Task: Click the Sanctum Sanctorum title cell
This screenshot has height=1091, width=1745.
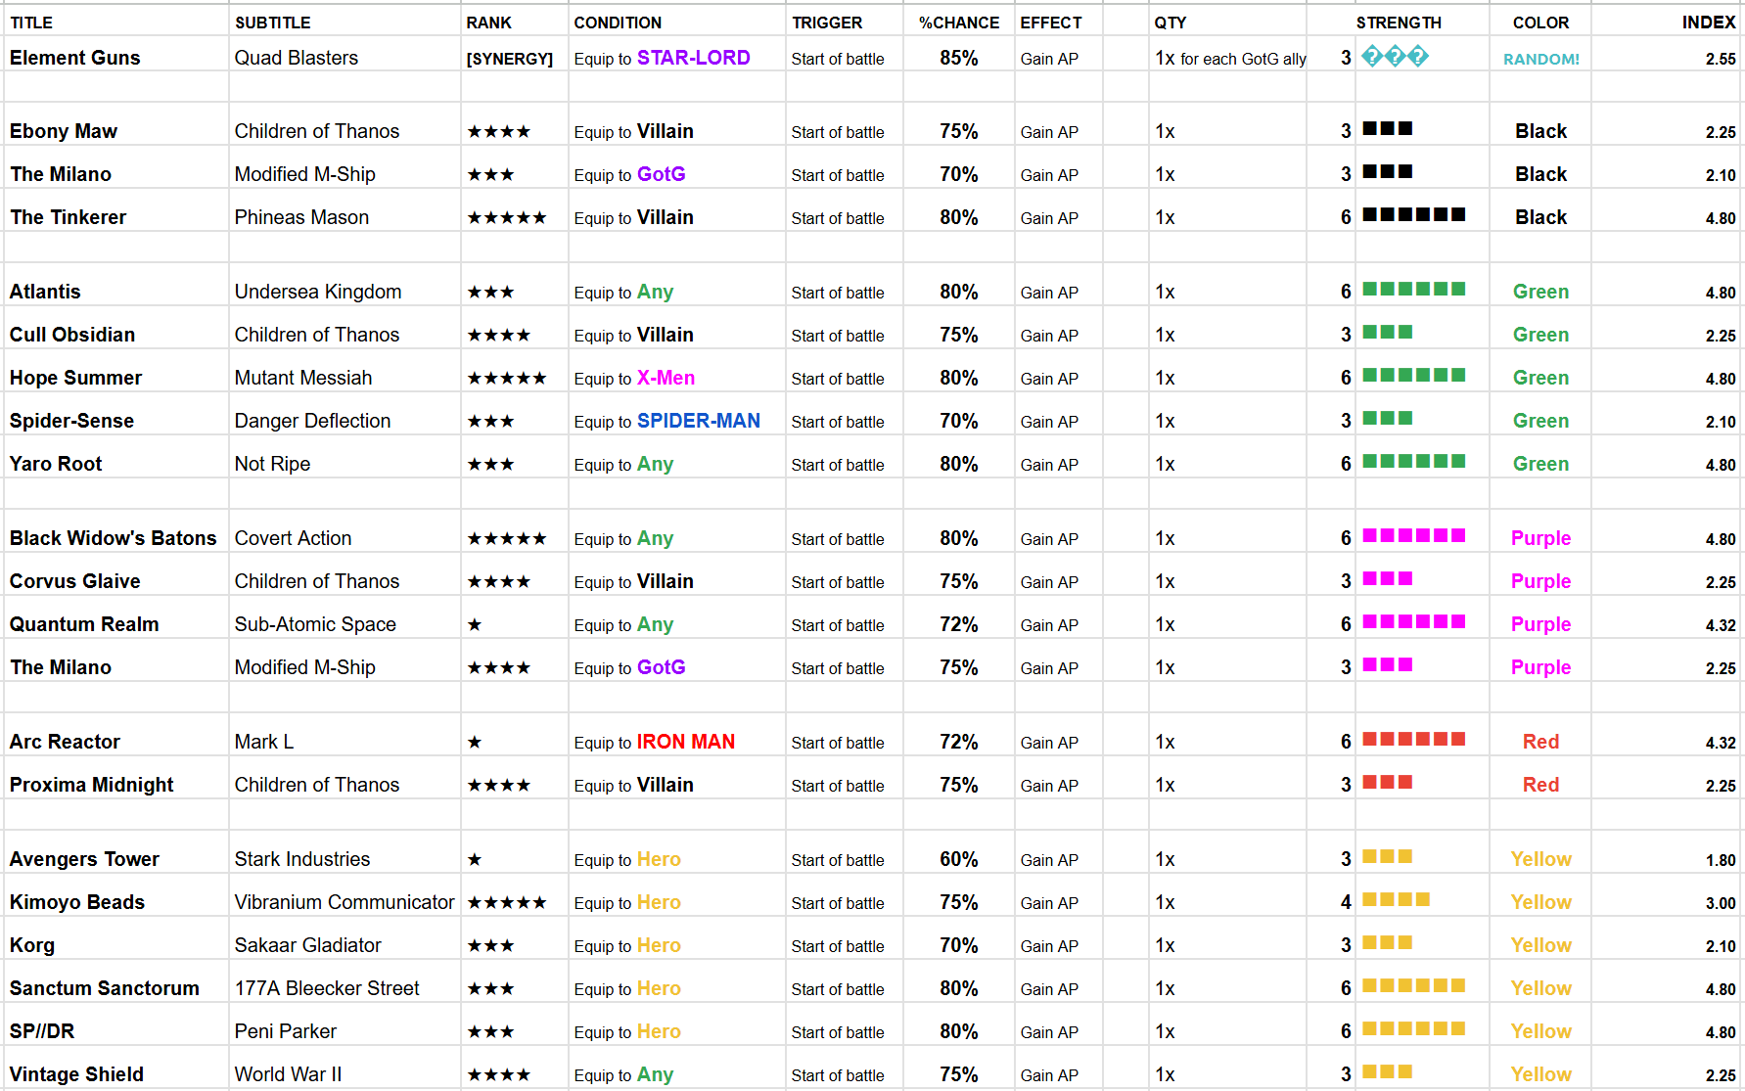Action: coord(105,988)
